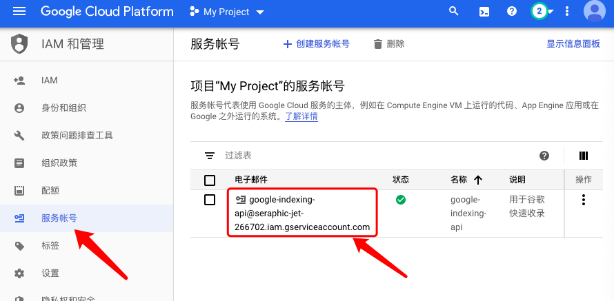Sort by 电子邮件 column header

[x=251, y=180]
